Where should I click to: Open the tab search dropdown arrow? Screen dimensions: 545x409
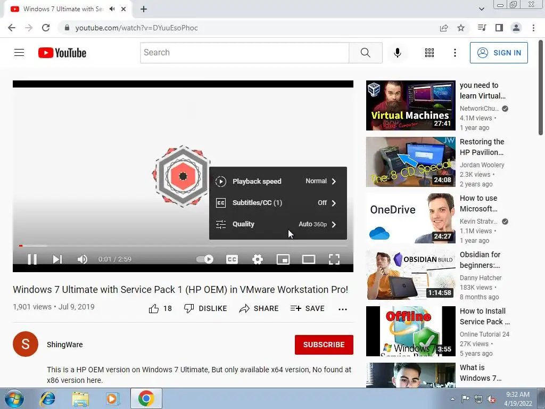(481, 9)
